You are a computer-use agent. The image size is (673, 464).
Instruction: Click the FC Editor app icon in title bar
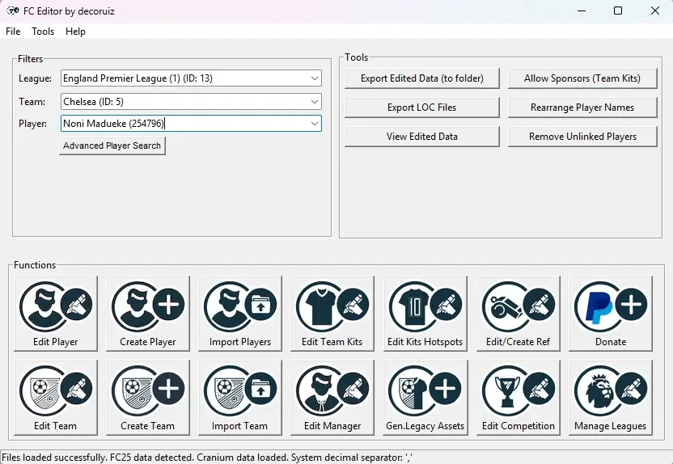point(13,11)
